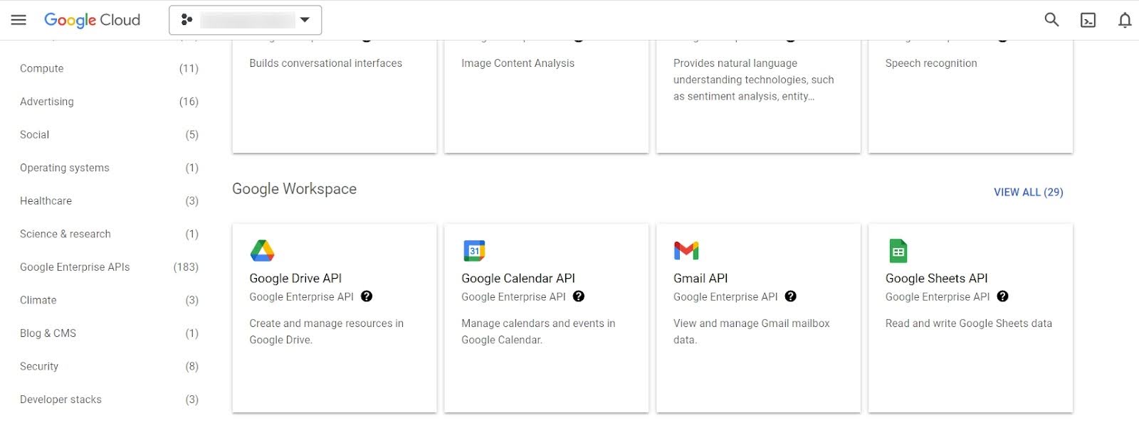Screen dimensions: 1139x423
Task: Click the (8) count beside Security
Action: click(x=191, y=366)
